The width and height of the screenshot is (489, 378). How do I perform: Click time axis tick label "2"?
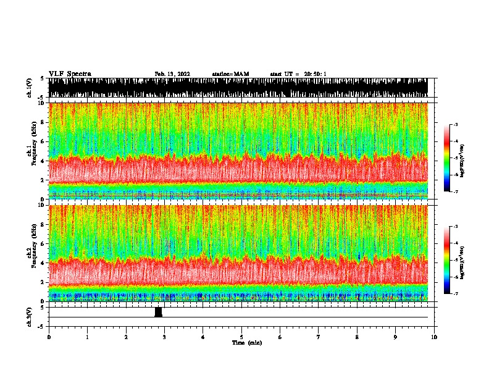click(x=126, y=337)
